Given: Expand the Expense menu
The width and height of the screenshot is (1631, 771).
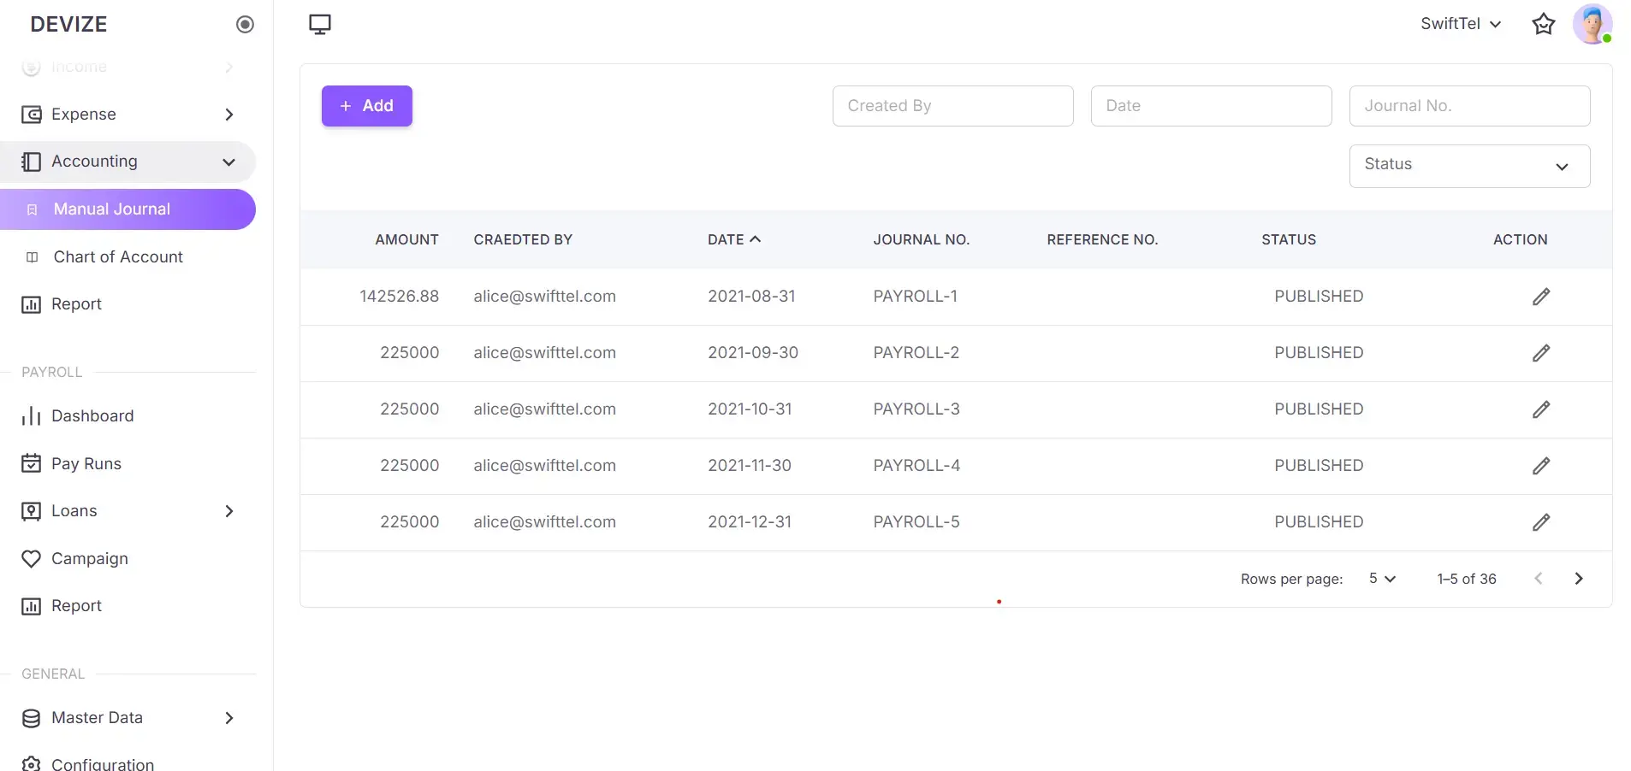Looking at the screenshot, I should coord(128,115).
